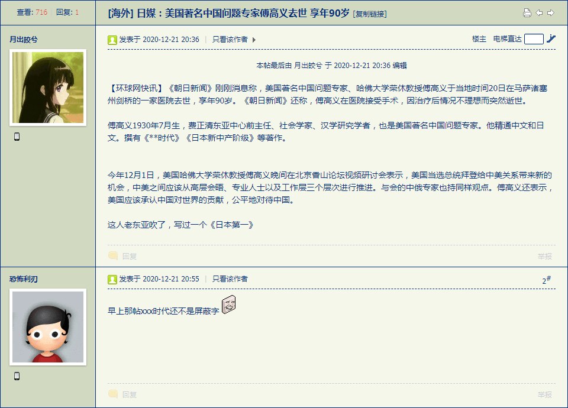Open the 海外 category link
568x408 pixels.
(121, 14)
